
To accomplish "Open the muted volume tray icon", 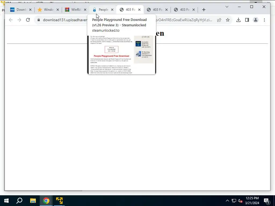I will [240, 201].
